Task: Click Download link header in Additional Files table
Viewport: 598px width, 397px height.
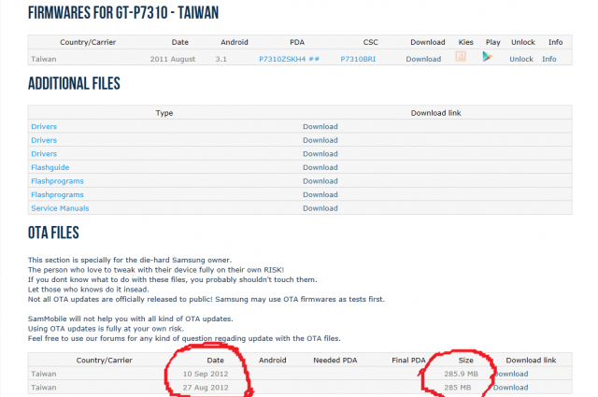Action: (436, 113)
